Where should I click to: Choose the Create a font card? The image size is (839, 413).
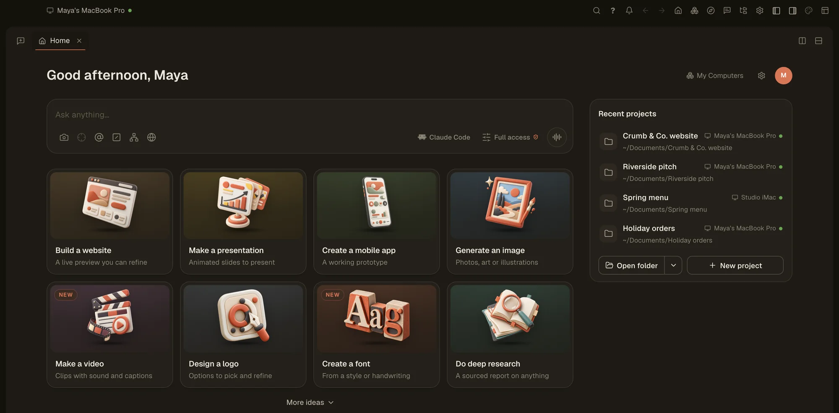point(377,335)
